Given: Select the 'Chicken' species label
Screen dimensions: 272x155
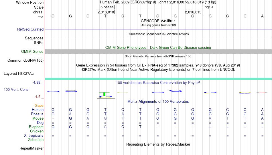Looking at the screenshot, I should (x=37, y=131).
